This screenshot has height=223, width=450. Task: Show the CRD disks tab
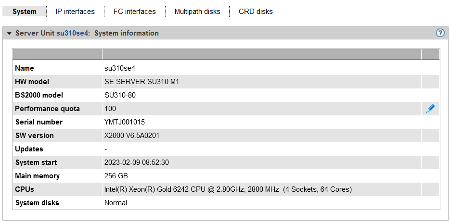(256, 12)
